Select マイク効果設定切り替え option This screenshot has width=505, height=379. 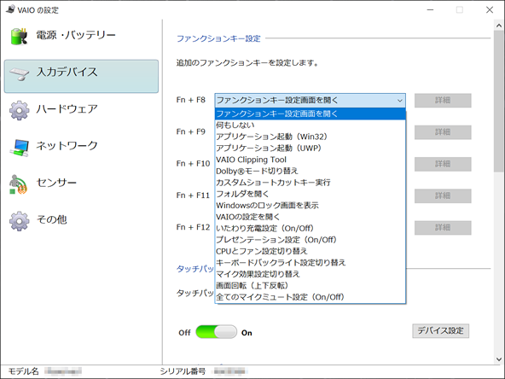311,274
